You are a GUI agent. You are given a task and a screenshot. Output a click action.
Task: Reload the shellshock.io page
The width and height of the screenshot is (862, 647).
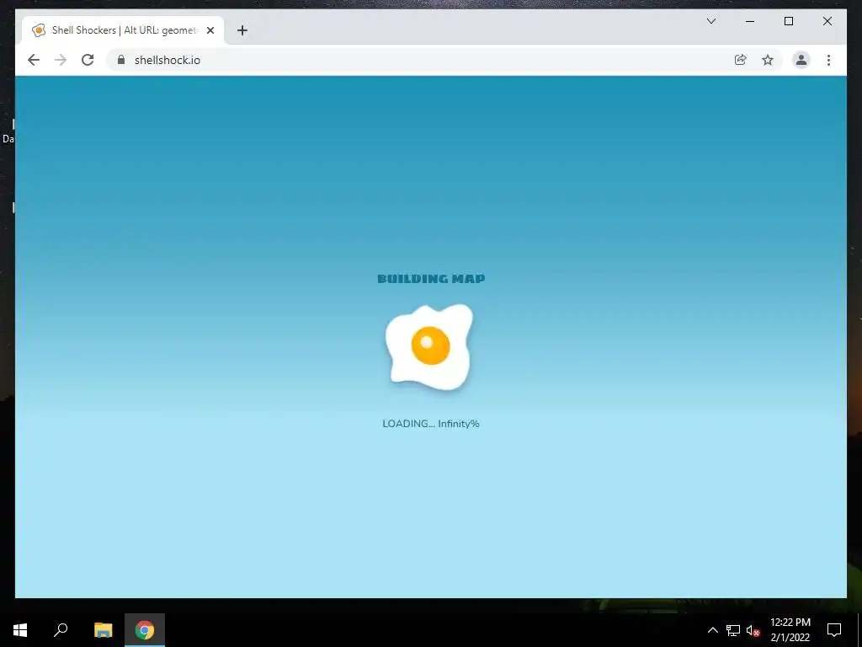tap(88, 60)
